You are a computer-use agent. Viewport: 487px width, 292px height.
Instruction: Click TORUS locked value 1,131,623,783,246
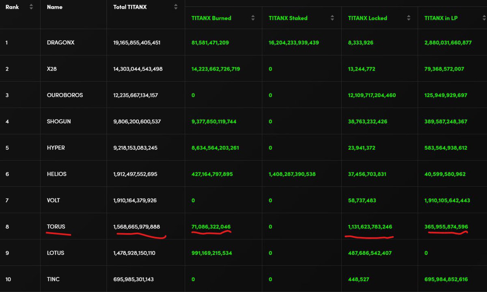(x=371, y=227)
